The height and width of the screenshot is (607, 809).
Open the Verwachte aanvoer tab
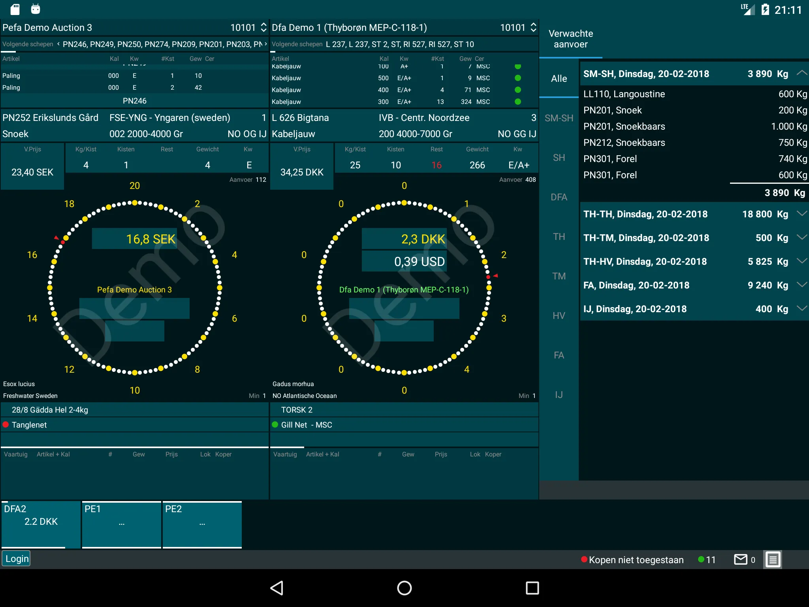click(571, 39)
